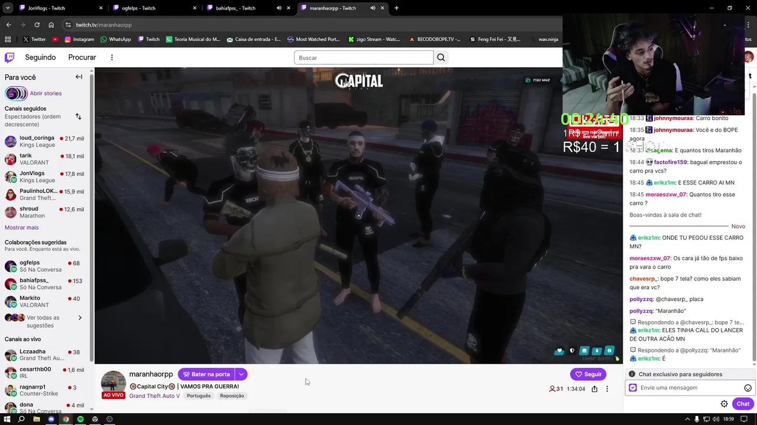This screenshot has width=757, height=425.
Task: Click the Português tag
Action: (x=199, y=395)
